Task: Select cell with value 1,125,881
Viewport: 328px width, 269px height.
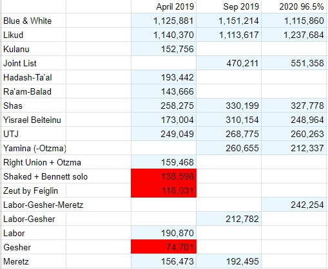Action: click(164, 21)
